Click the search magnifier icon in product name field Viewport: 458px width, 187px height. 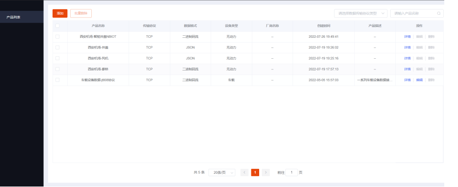click(439, 13)
